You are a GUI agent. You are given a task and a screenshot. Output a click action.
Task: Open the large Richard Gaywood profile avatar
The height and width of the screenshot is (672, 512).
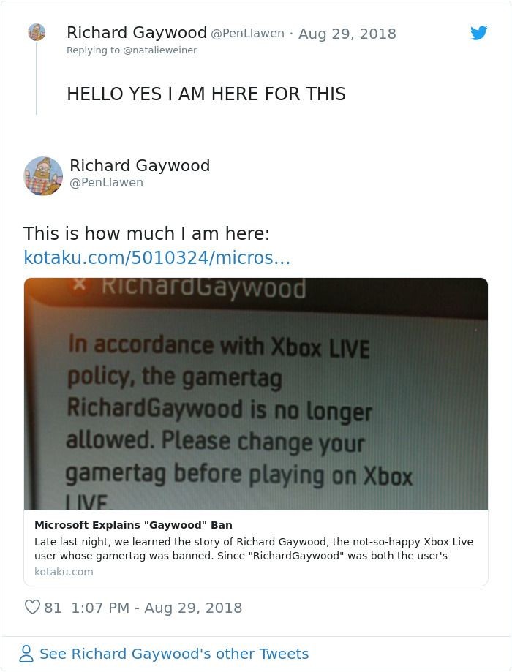coord(43,175)
